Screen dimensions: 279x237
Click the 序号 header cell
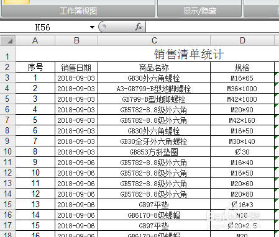[35, 67]
